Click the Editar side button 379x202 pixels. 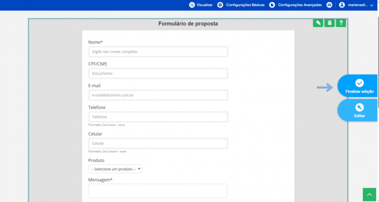(358, 110)
